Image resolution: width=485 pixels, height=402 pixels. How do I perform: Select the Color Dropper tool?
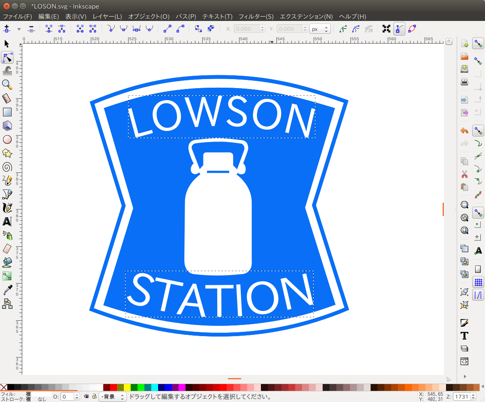tap(7, 290)
